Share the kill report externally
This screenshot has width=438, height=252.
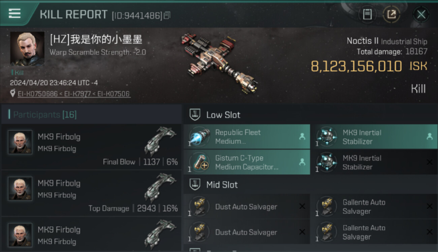392,14
